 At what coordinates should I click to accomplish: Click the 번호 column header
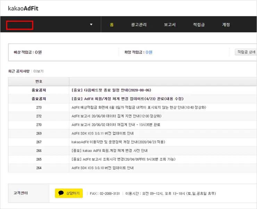pyautogui.click(x=39, y=81)
